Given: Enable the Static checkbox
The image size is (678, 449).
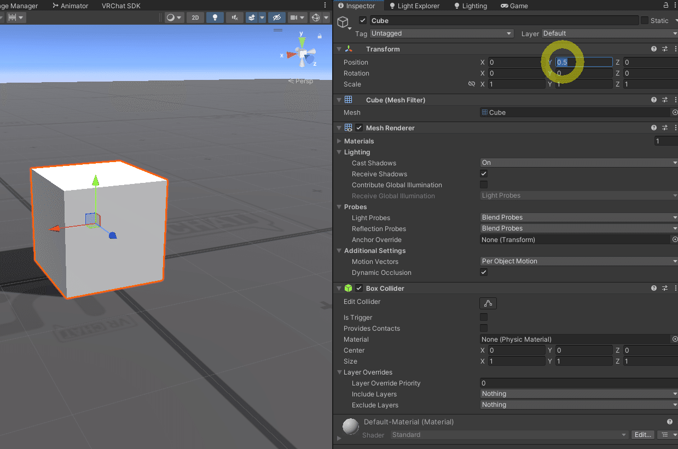Looking at the screenshot, I should click(x=644, y=21).
